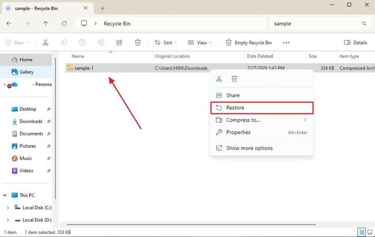The height and width of the screenshot is (237, 375).
Task: Unpin Music via its pin icon
Action: click(x=48, y=159)
